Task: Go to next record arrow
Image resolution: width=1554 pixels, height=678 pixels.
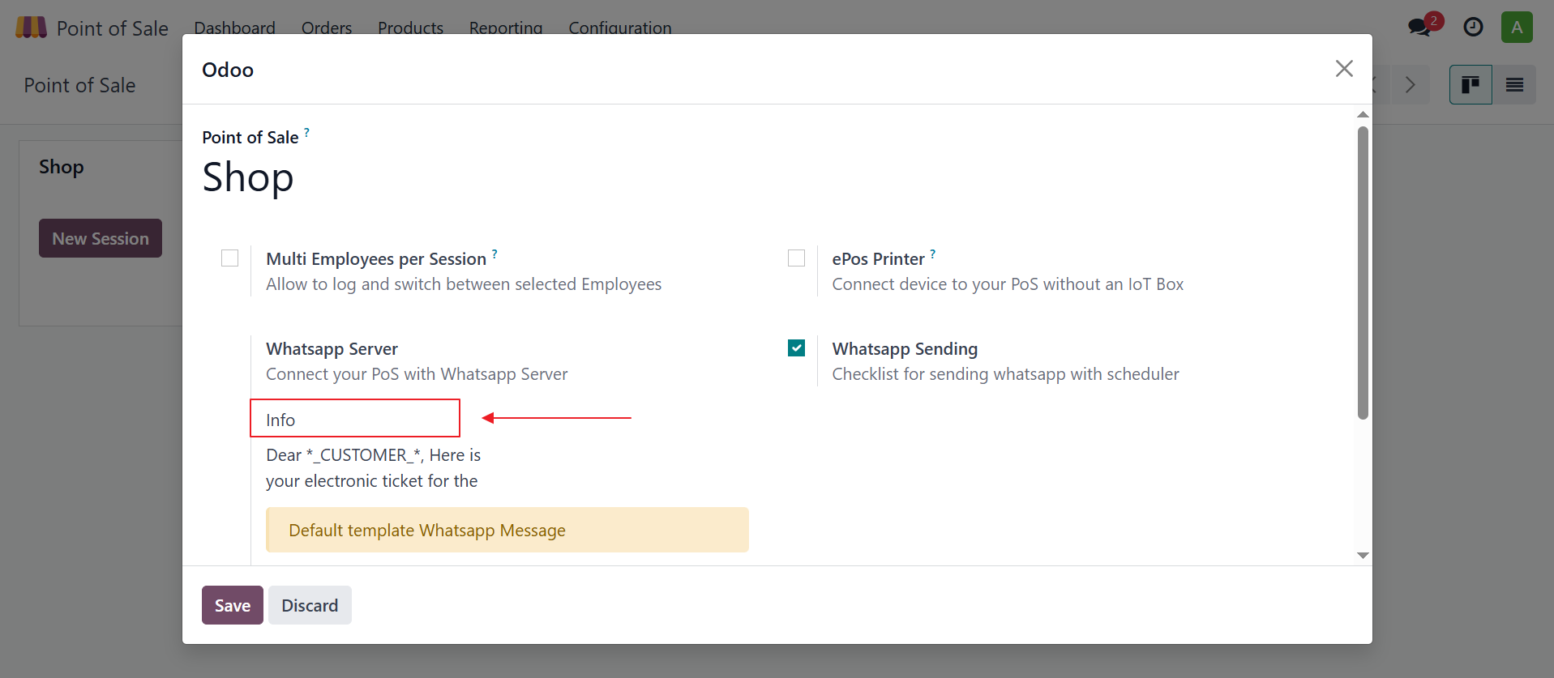Action: click(1411, 85)
